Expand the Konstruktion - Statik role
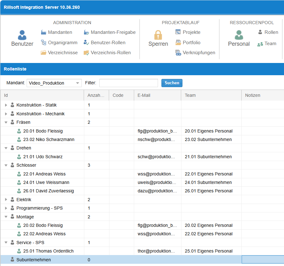 pyautogui.click(x=6, y=105)
